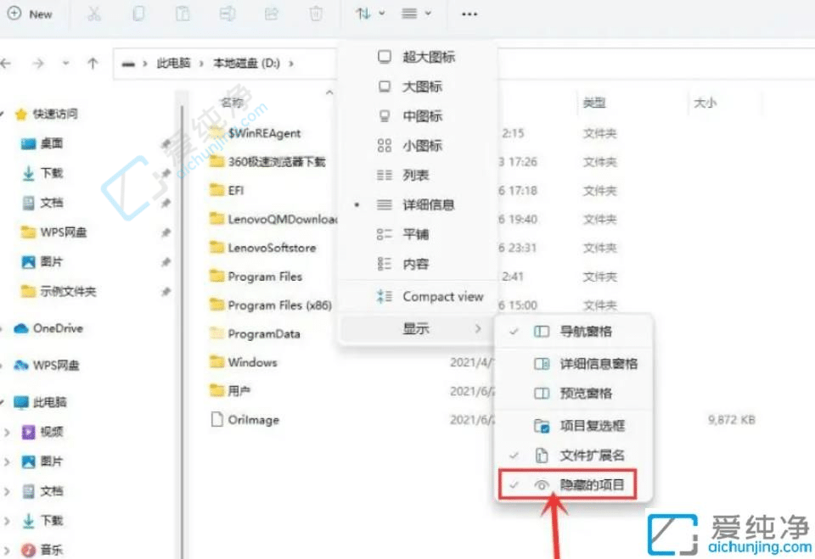Click the Rename icon in the toolbar
Screen dimensions: 815x559
click(x=227, y=14)
